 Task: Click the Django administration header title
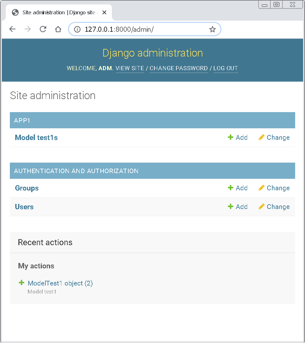[153, 53]
